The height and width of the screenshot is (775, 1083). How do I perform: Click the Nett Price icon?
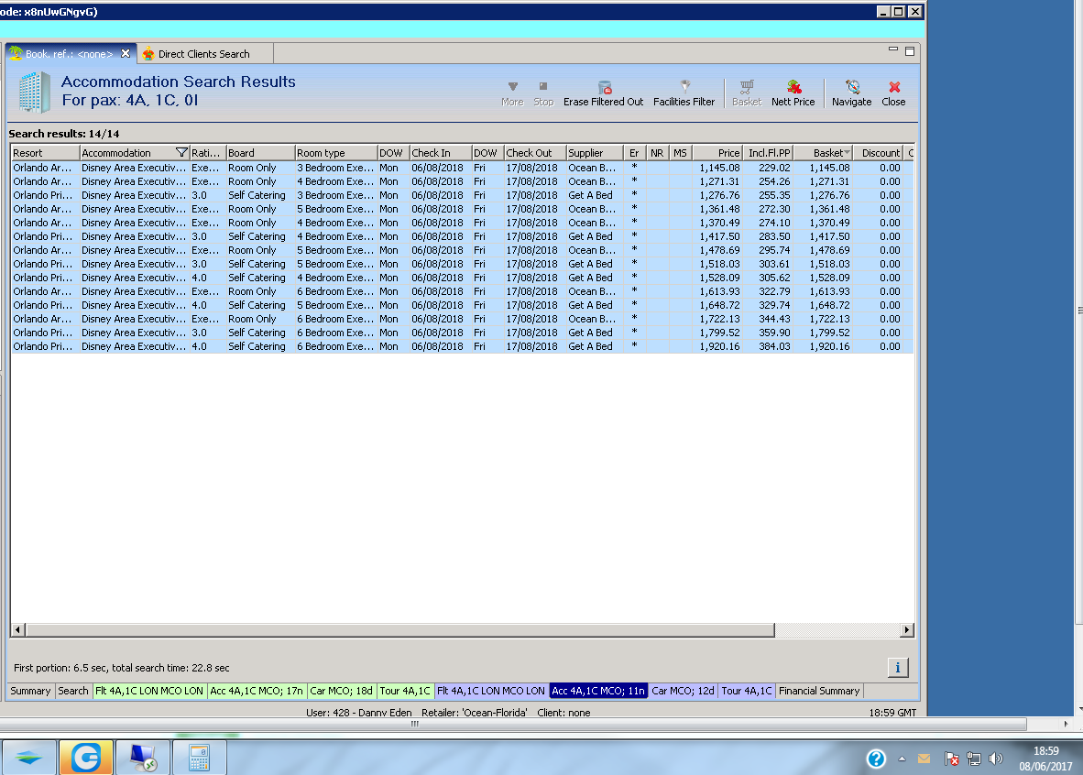[793, 93]
